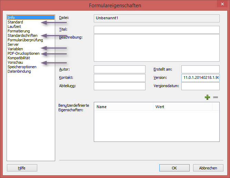230x178 pixels.
Task: Select Standard in the category list
Action: pos(15,22)
